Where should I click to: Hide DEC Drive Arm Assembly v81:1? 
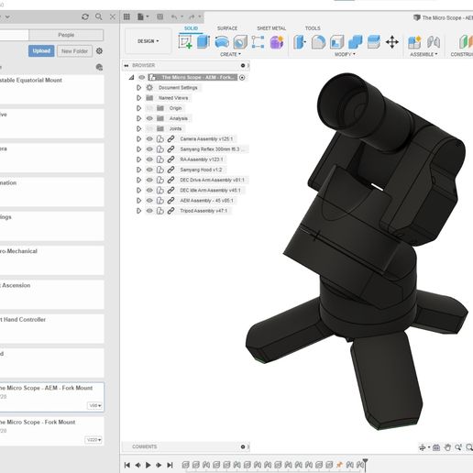pos(149,180)
